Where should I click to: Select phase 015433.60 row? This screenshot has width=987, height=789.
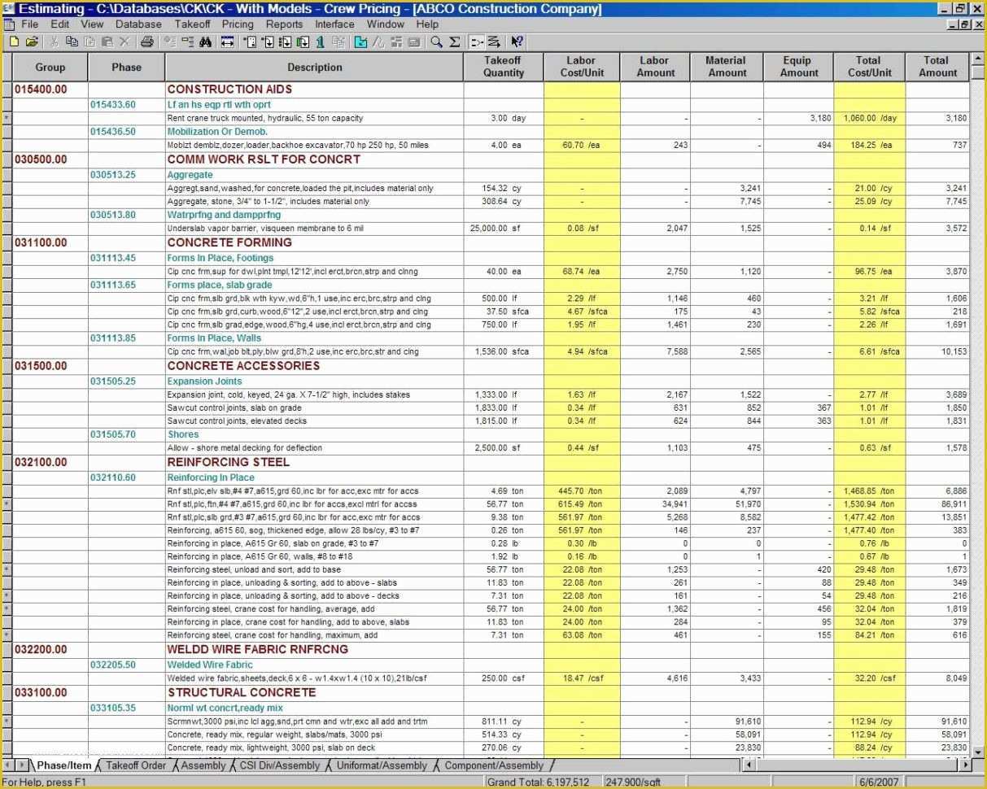pyautogui.click(x=491, y=105)
